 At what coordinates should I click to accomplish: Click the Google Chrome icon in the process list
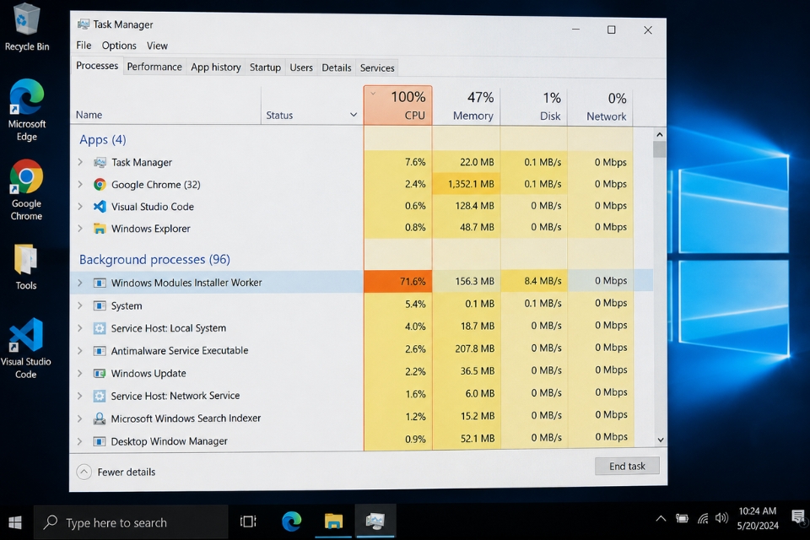(100, 185)
